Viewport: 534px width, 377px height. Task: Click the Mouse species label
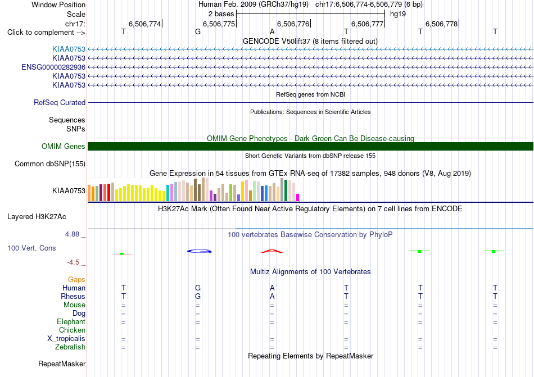(74, 305)
